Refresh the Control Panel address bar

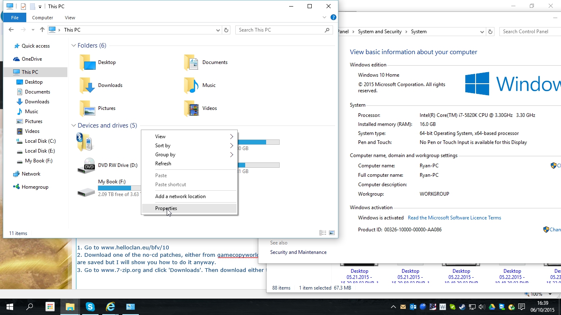tap(490, 32)
